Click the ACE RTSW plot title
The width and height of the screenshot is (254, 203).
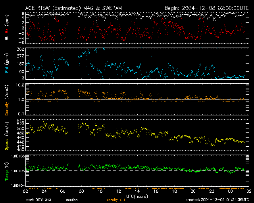[79, 8]
